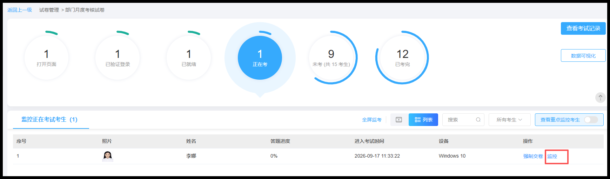Open 数据可视化 button
610x179 pixels.
tap(583, 56)
